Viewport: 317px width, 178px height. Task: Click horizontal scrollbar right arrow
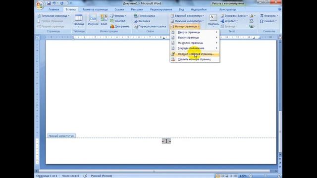[276, 171]
